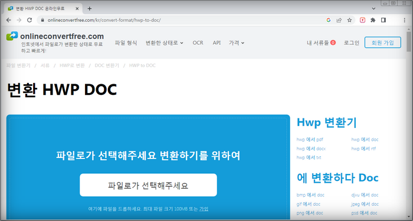Open the hwp 에서 pdf link

[x=310, y=140]
